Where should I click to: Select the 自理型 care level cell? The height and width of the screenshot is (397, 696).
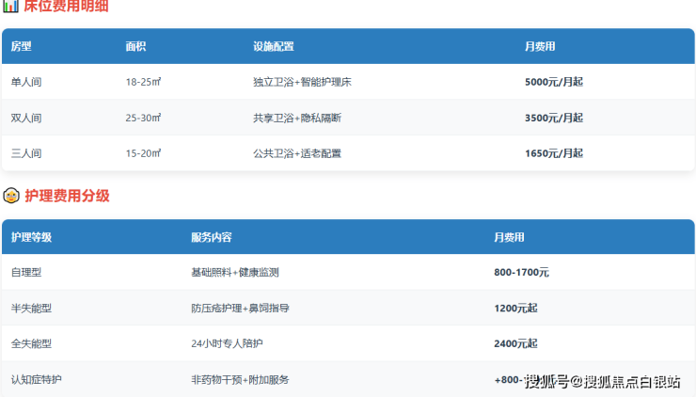pyautogui.click(x=26, y=272)
